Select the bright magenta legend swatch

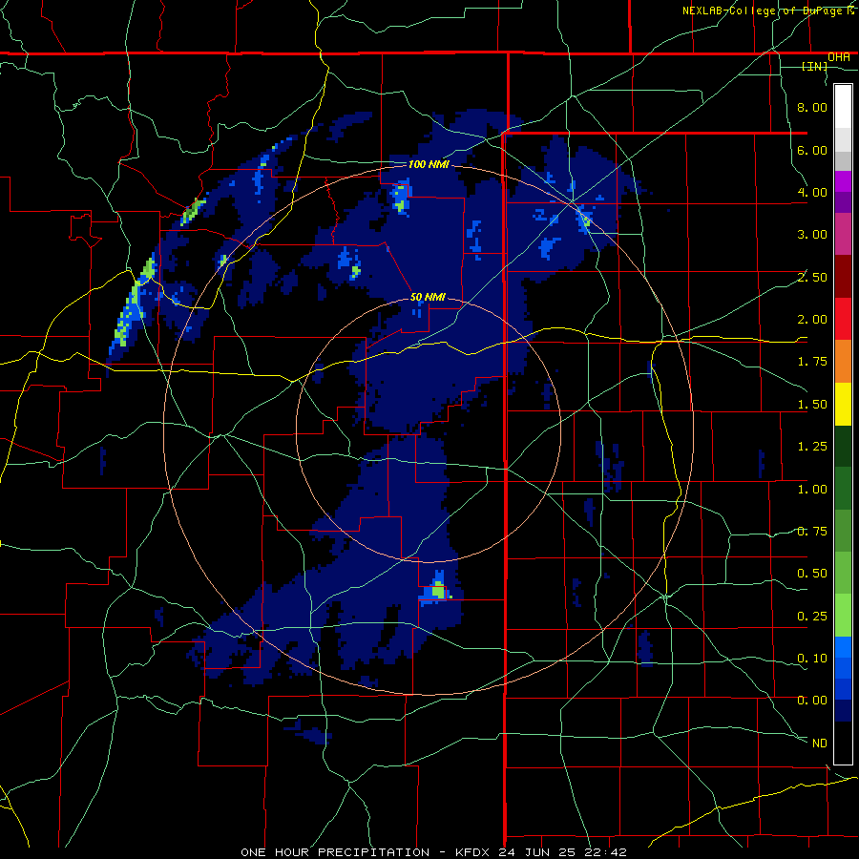(x=843, y=181)
